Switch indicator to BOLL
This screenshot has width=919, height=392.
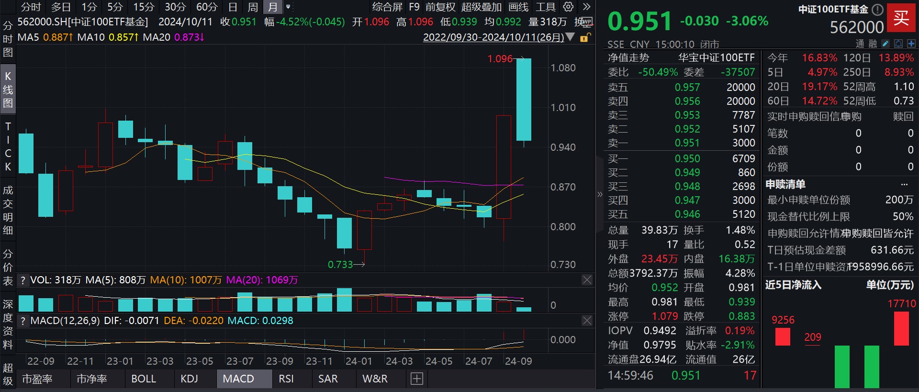[x=144, y=379]
